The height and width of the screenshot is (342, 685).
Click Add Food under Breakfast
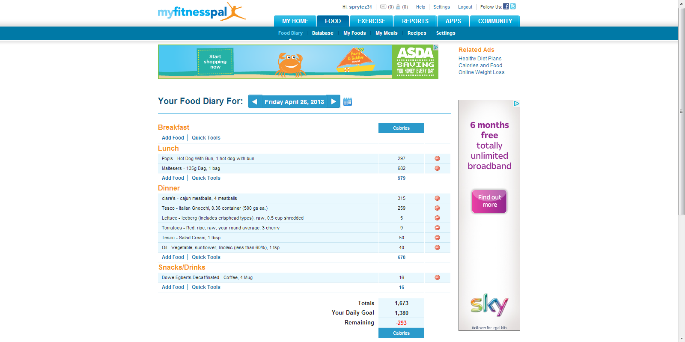[173, 138]
